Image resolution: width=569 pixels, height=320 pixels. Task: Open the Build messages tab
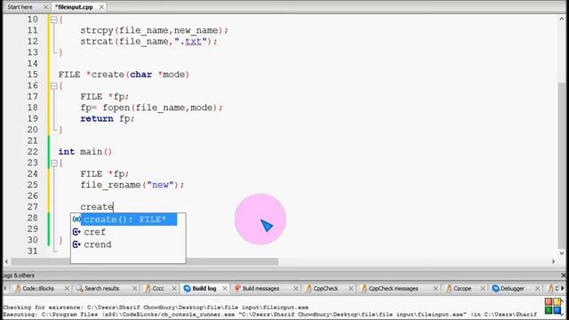(x=260, y=288)
